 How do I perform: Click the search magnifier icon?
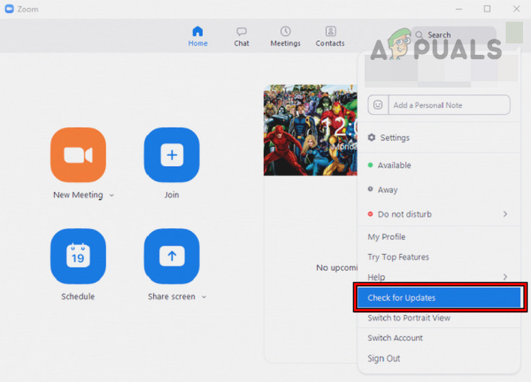[x=419, y=35]
